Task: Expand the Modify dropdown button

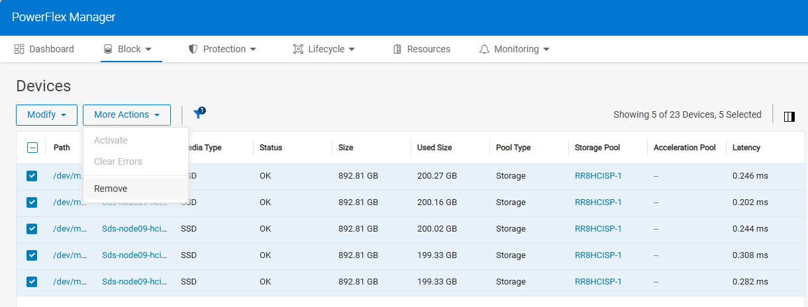Action: click(x=46, y=114)
